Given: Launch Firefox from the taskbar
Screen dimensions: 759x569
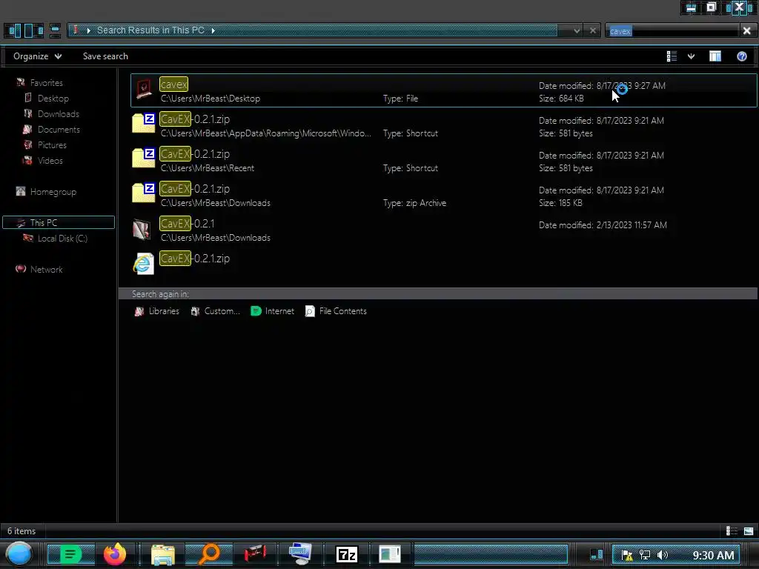Looking at the screenshot, I should point(115,554).
